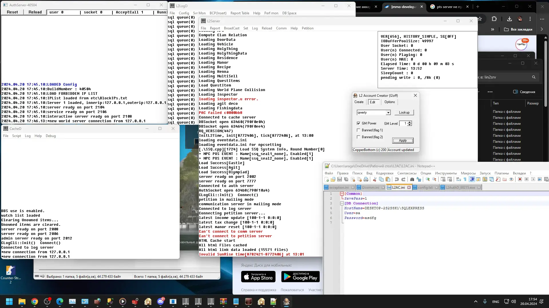Open three-dots menu in file explorer toolbar
The height and width of the screenshot is (308, 549).
click(x=490, y=92)
